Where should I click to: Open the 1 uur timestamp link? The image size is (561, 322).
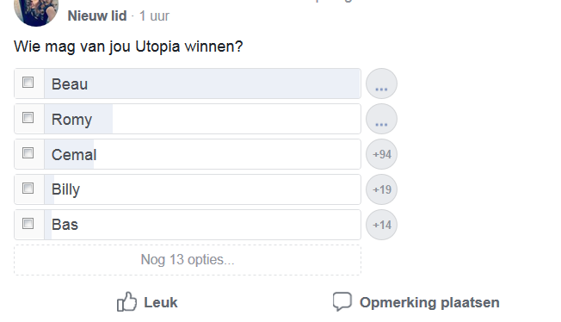154,16
